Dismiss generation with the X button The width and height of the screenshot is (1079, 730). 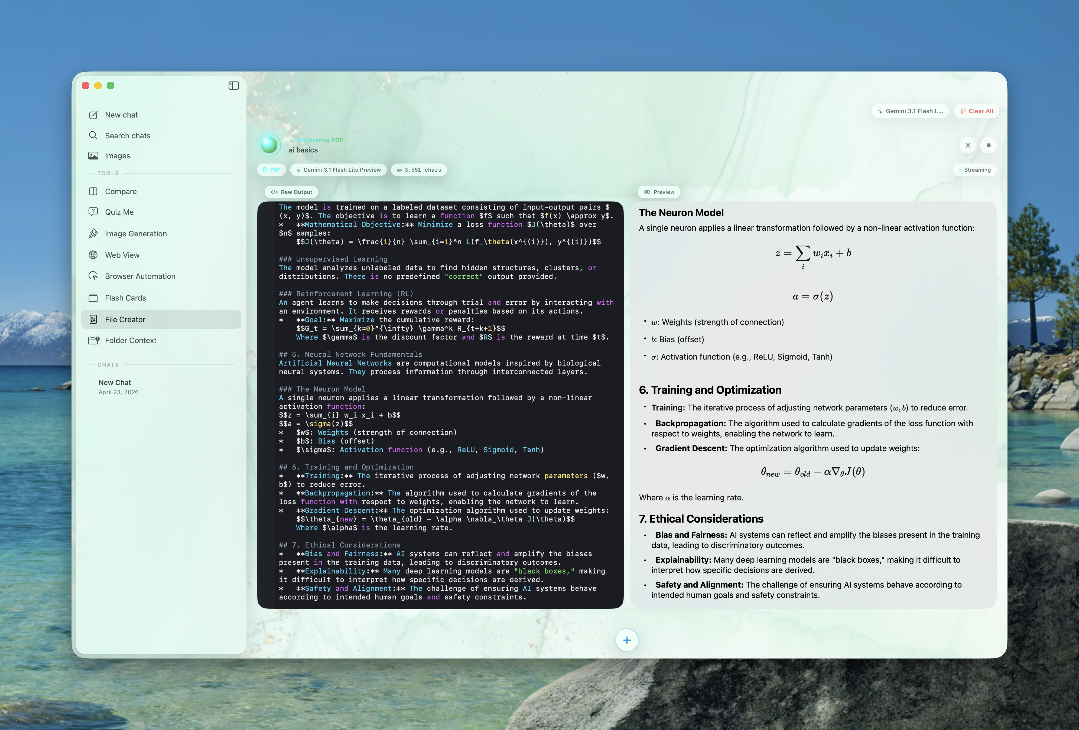pyautogui.click(x=968, y=145)
